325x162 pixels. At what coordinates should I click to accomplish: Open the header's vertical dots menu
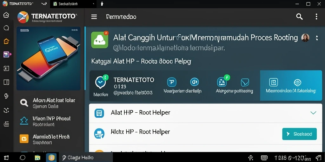click(316, 16)
